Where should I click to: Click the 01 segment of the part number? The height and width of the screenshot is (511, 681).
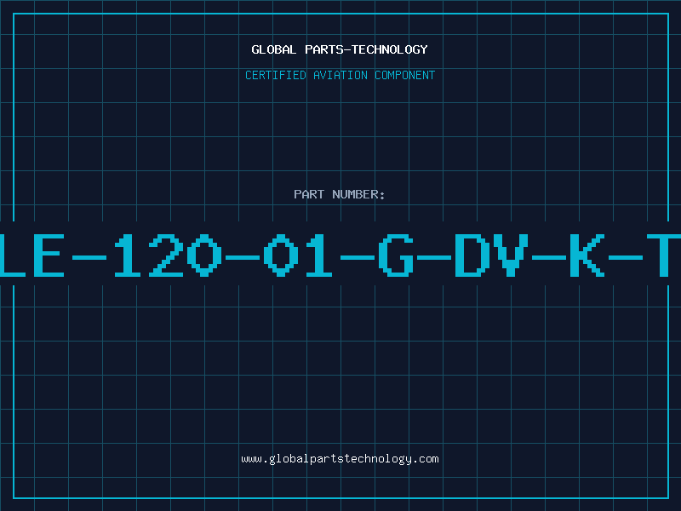click(298, 255)
